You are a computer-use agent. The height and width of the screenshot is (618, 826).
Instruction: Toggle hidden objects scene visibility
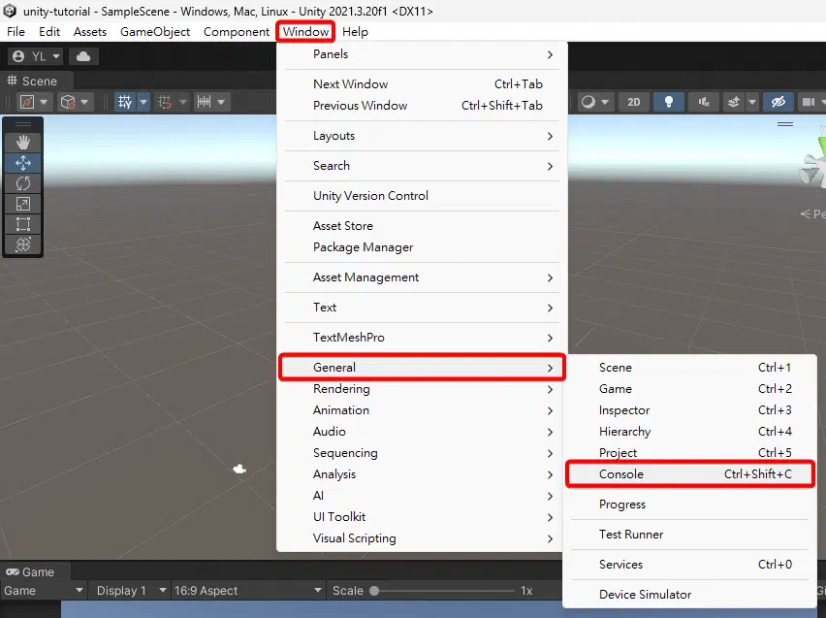point(778,102)
